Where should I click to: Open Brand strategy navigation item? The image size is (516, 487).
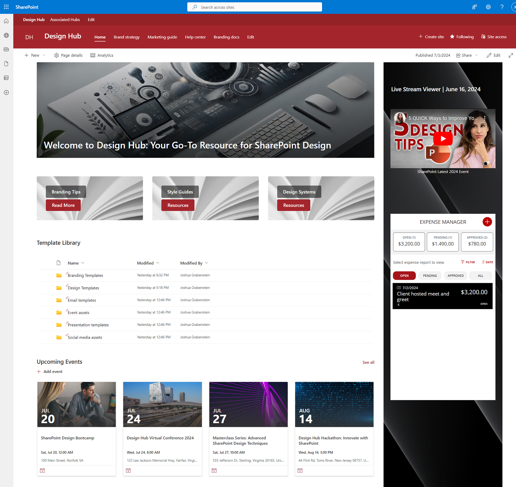point(127,37)
